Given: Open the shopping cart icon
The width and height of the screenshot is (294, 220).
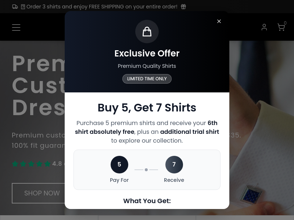Looking at the screenshot, I should [x=281, y=27].
